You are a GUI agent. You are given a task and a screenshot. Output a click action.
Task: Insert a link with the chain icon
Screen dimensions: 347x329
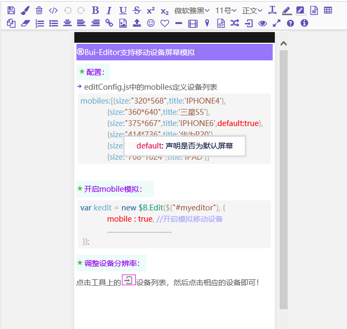coord(109,23)
